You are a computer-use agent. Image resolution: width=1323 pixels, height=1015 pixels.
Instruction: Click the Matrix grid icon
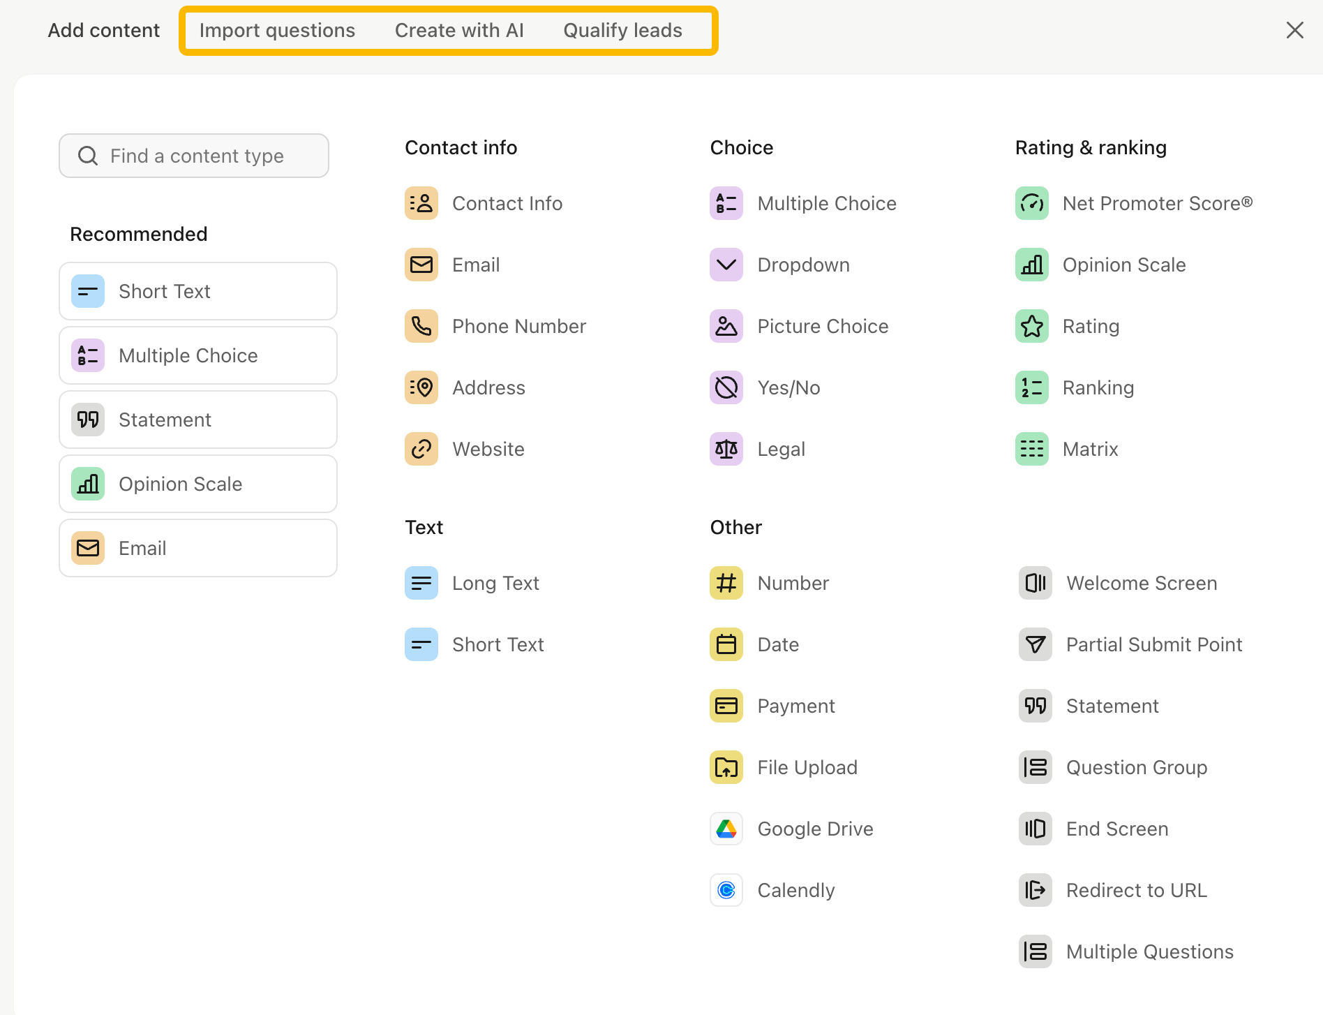1032,449
